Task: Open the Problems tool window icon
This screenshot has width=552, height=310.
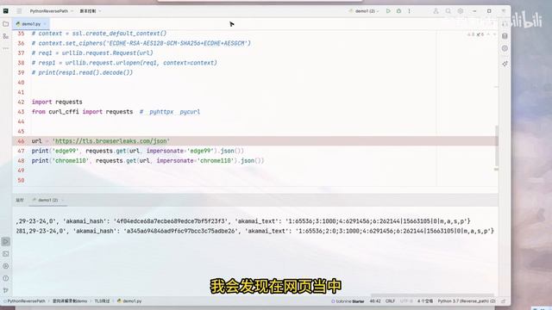Action: 6,278
